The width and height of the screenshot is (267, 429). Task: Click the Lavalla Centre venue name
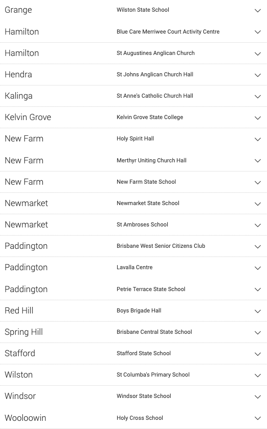click(x=135, y=267)
